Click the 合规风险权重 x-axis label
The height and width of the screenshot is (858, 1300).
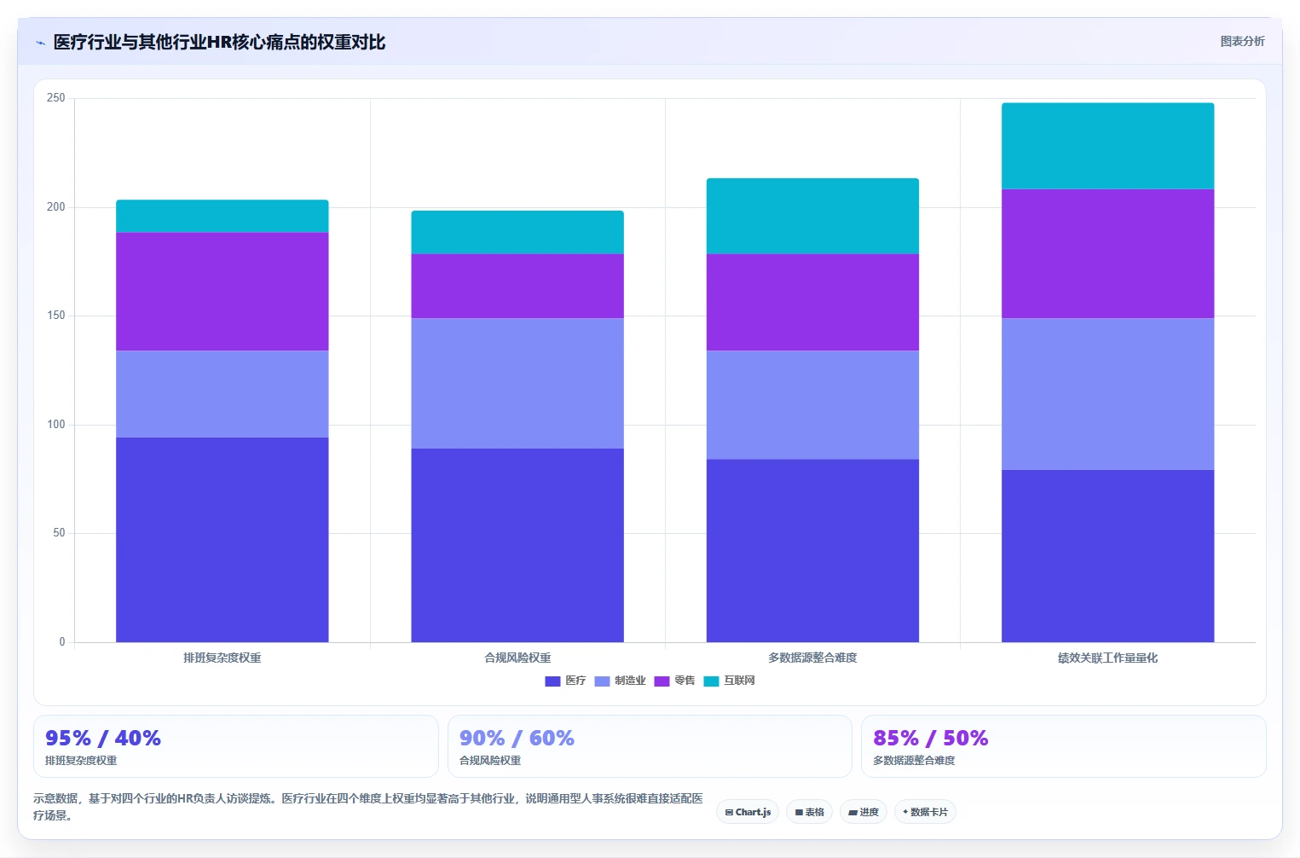tap(517, 658)
